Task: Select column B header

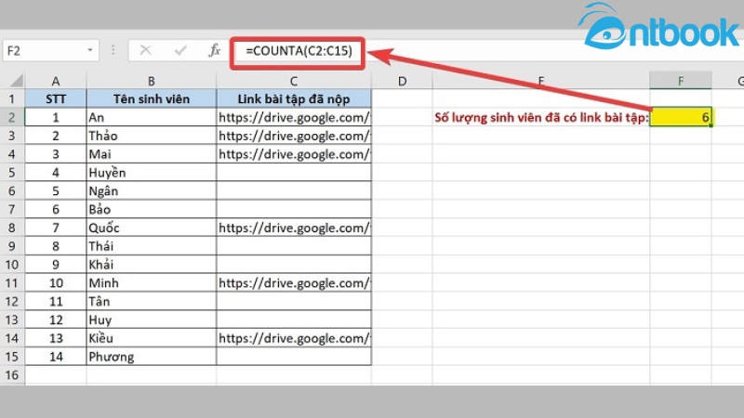Action: tap(152, 81)
